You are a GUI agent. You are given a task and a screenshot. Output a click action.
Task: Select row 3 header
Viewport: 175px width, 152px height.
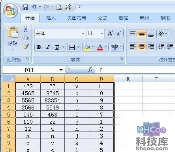click(x=9, y=100)
